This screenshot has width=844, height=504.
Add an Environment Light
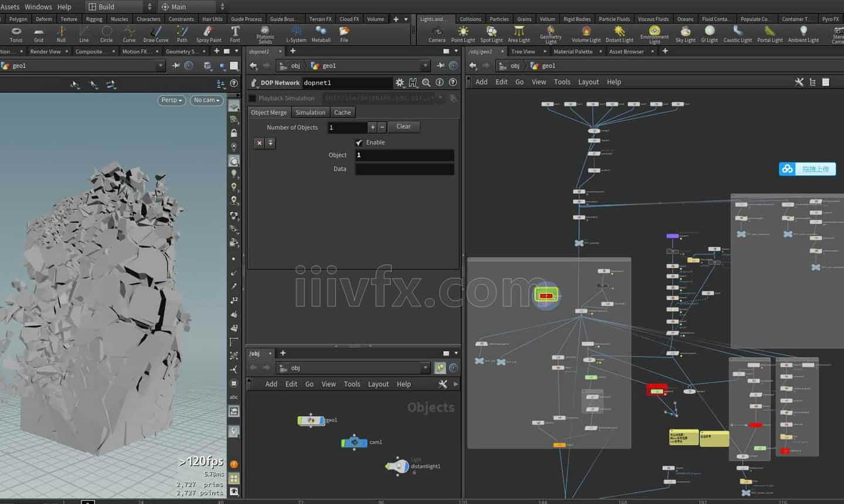[655, 35]
